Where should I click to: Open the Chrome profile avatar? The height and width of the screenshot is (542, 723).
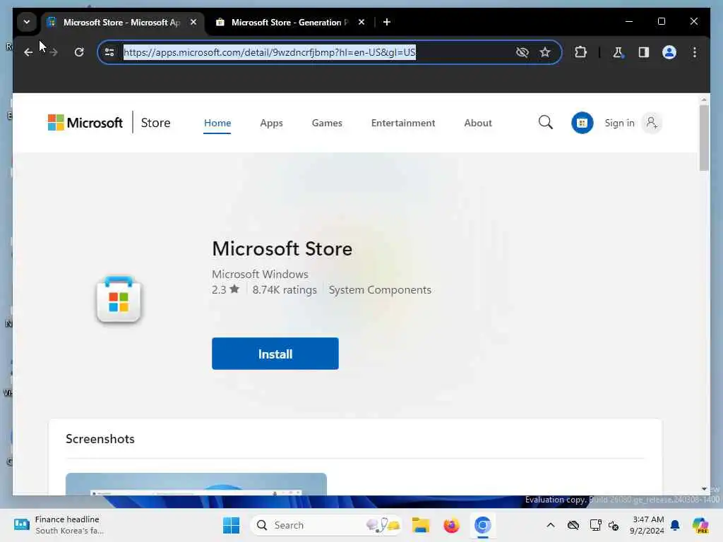(x=669, y=52)
